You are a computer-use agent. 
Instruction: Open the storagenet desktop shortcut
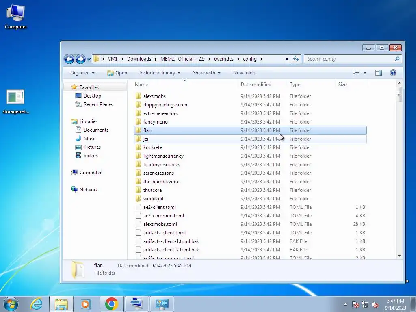(x=16, y=102)
